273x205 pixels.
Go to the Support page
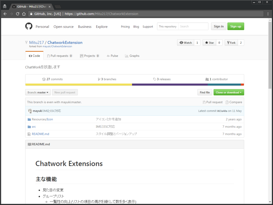148,27
